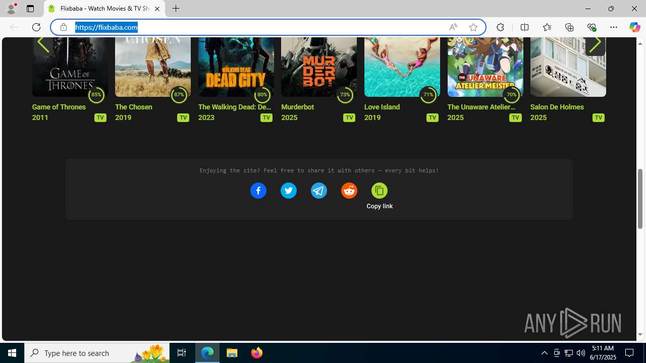Click the Game of Thrones title link
Viewport: 646px width, 363px height.
point(59,107)
